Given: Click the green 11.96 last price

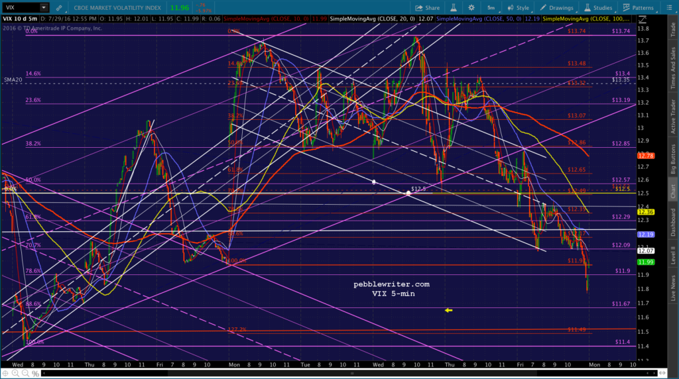Looking at the screenshot, I should click(179, 8).
